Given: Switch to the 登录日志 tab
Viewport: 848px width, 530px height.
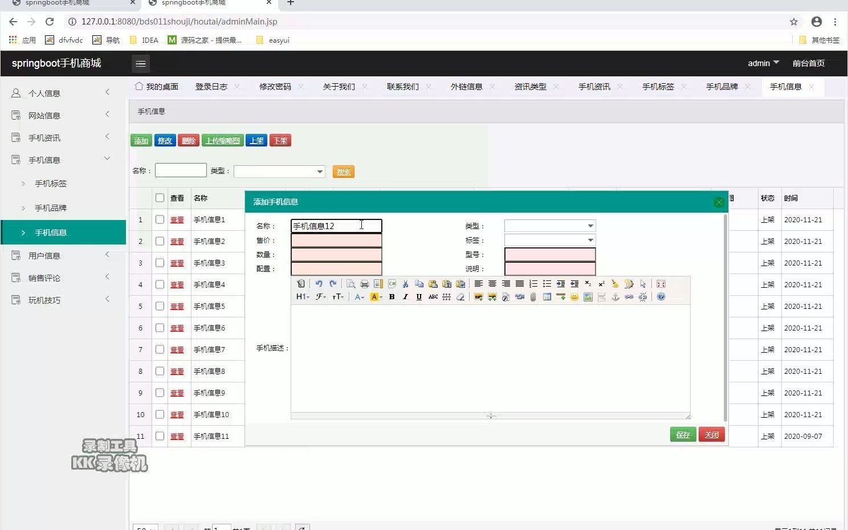Looking at the screenshot, I should click(211, 87).
